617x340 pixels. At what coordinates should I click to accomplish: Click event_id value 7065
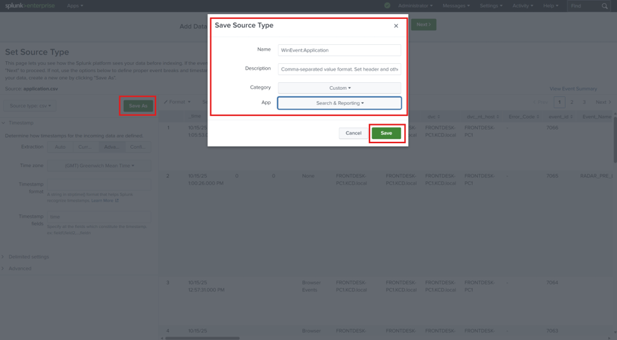tap(552, 176)
